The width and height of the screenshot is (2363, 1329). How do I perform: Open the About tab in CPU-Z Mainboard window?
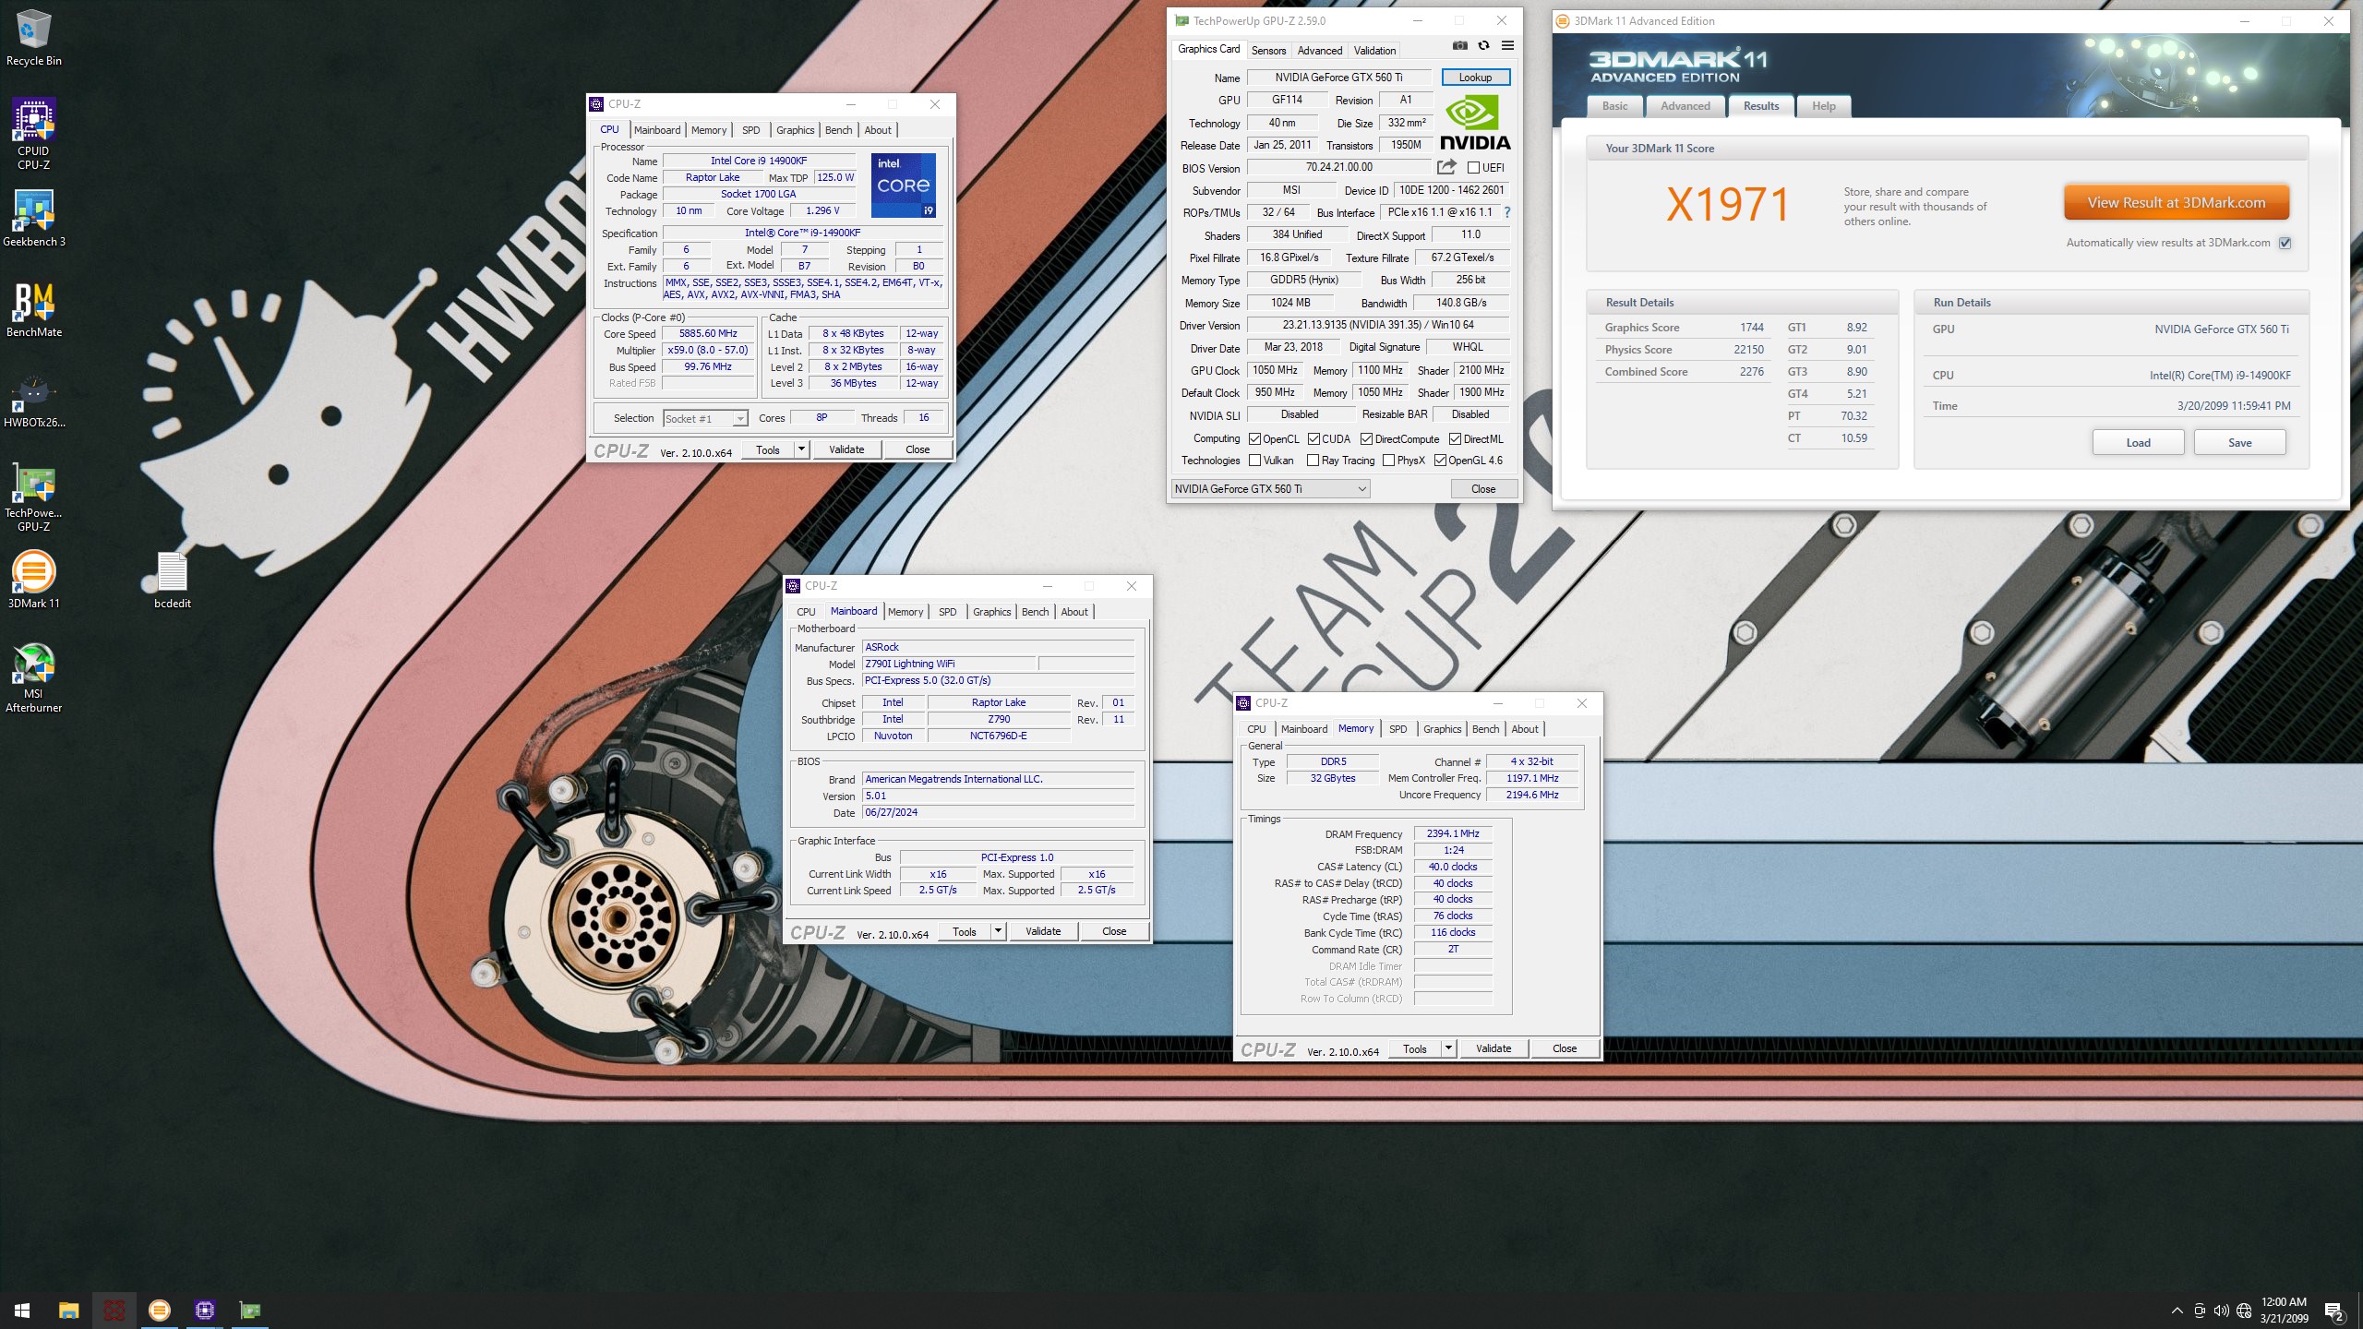click(x=1074, y=612)
